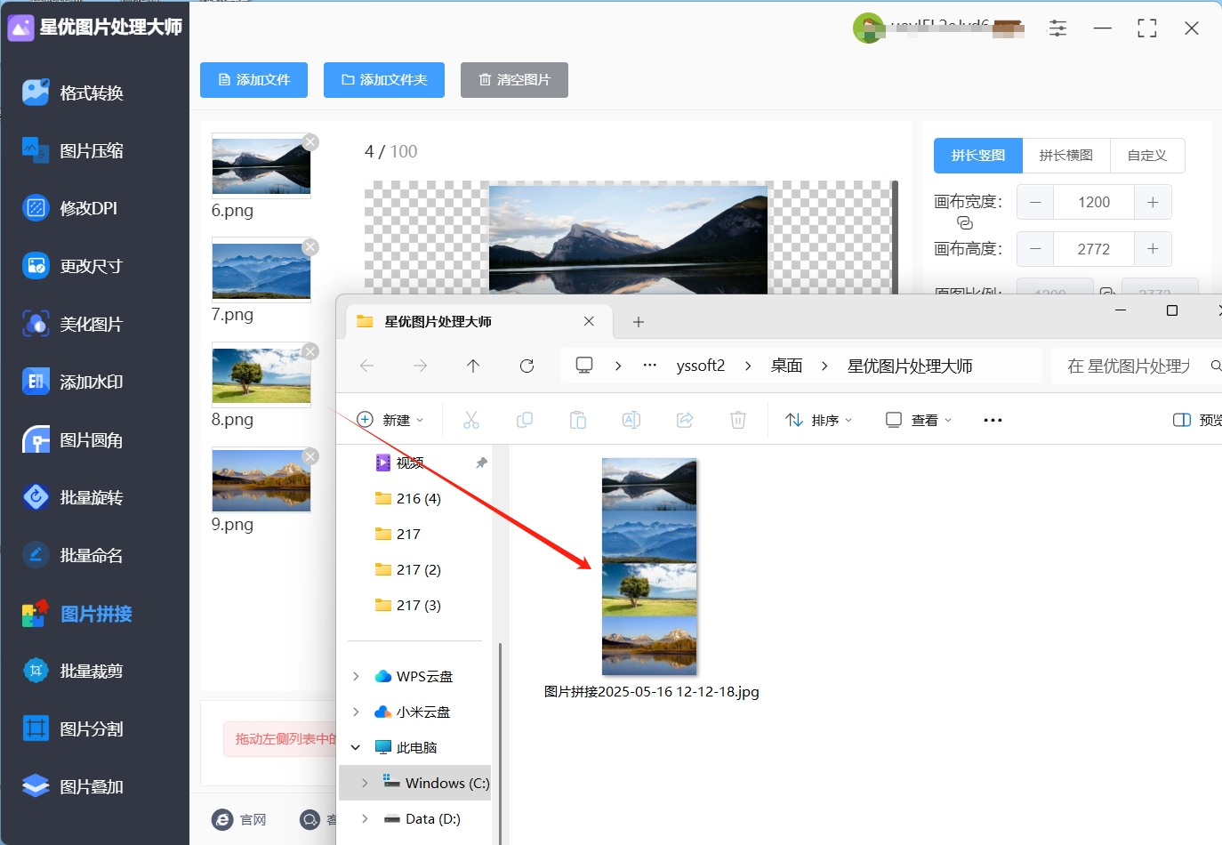
Task: Close the 星优图片处理大师 Explorer tab
Action: tap(589, 321)
